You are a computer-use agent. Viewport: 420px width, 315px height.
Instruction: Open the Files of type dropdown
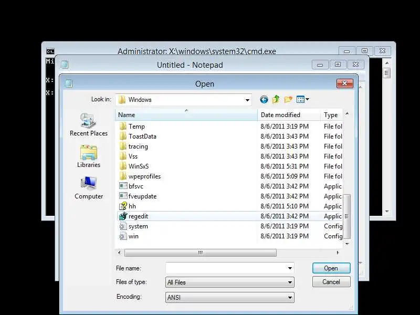(230, 282)
